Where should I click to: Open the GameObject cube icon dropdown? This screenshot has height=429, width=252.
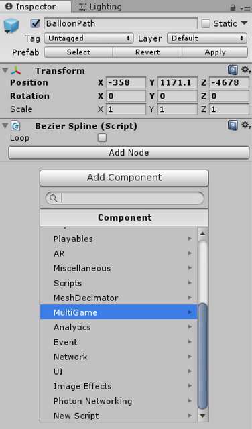pos(11,26)
